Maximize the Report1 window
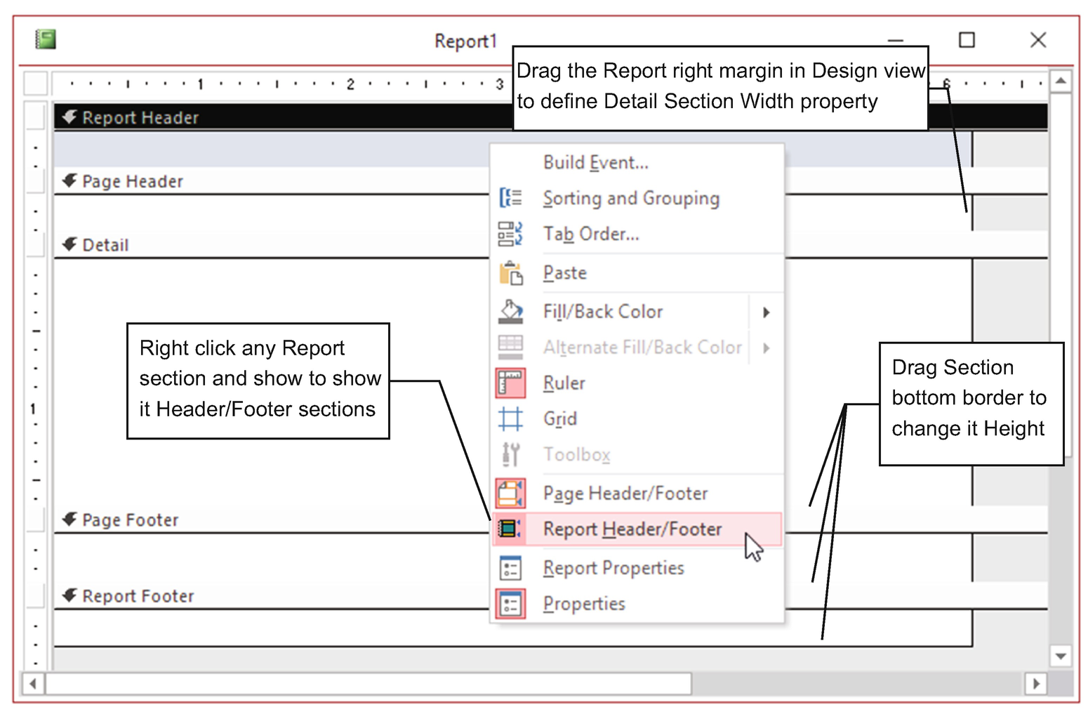The height and width of the screenshot is (714, 1088). pyautogui.click(x=967, y=40)
